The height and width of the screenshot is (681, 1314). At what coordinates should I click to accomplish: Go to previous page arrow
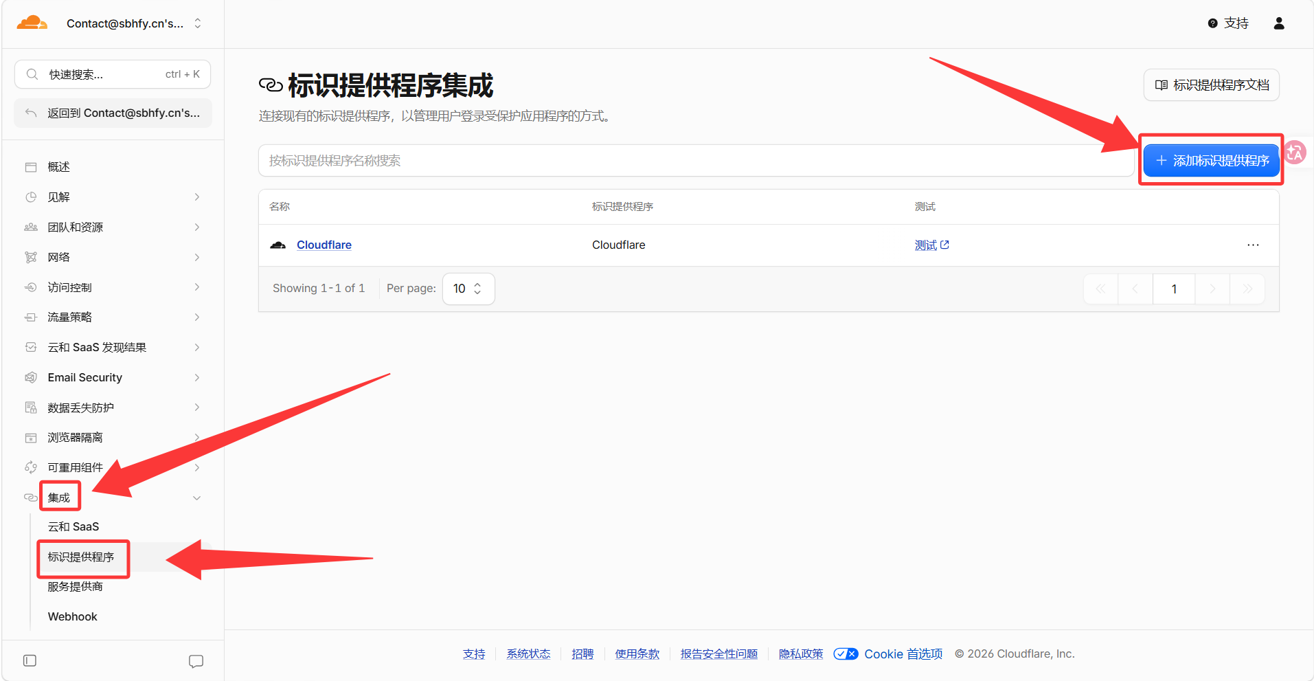point(1135,289)
